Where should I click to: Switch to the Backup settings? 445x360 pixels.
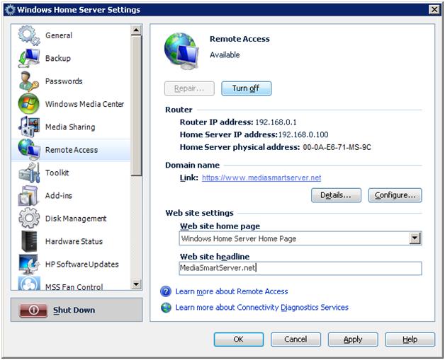coord(58,58)
